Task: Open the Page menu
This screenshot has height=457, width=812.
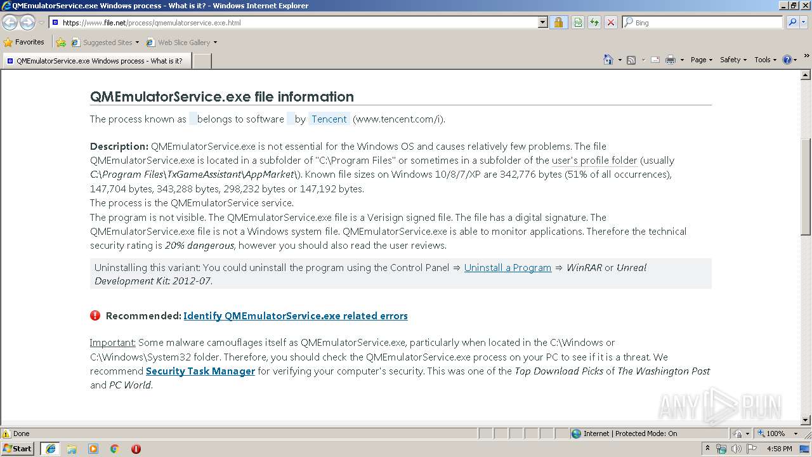Action: click(702, 60)
